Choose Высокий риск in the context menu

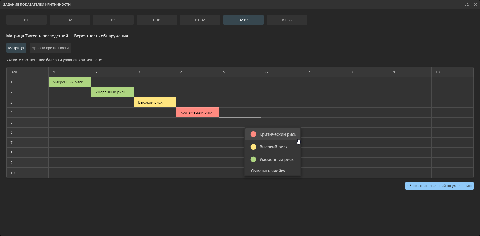pos(273,147)
